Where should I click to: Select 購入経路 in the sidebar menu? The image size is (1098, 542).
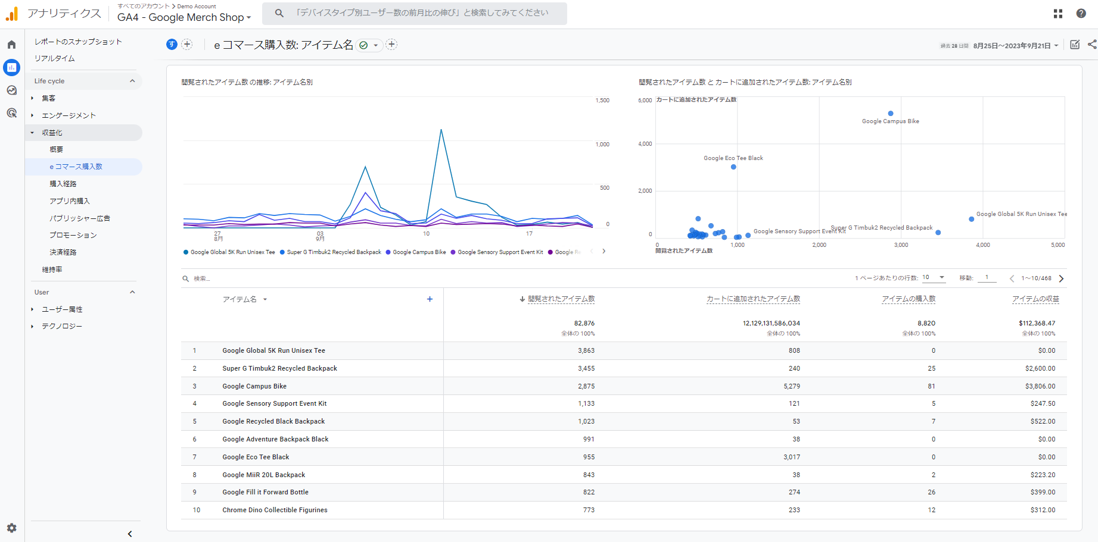(63, 184)
